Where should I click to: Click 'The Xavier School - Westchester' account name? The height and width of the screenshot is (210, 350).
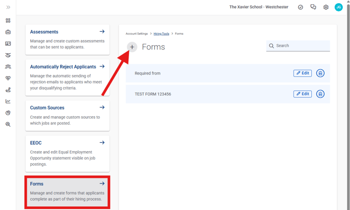coord(259,7)
